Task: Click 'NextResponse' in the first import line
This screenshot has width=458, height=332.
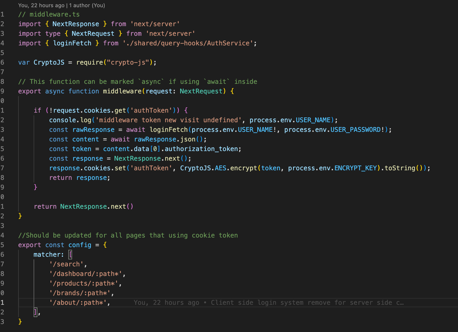Action: (x=76, y=24)
